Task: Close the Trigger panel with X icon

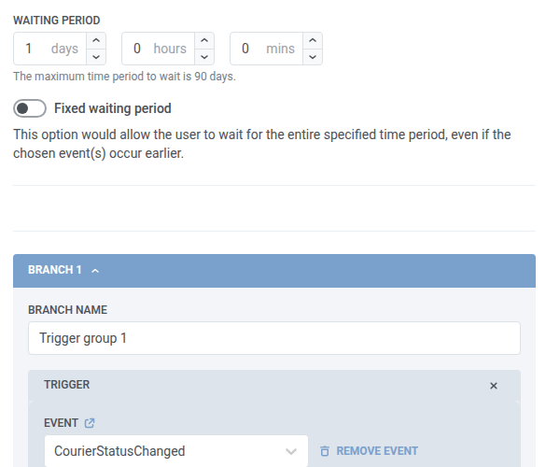Action: tap(494, 386)
